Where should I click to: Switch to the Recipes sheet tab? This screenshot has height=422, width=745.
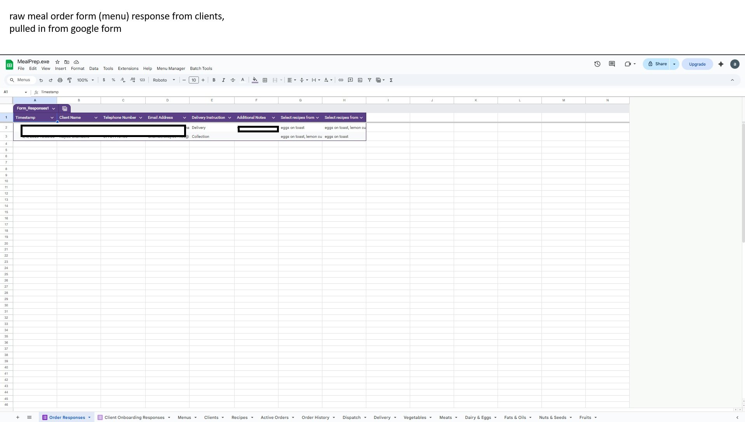click(239, 417)
